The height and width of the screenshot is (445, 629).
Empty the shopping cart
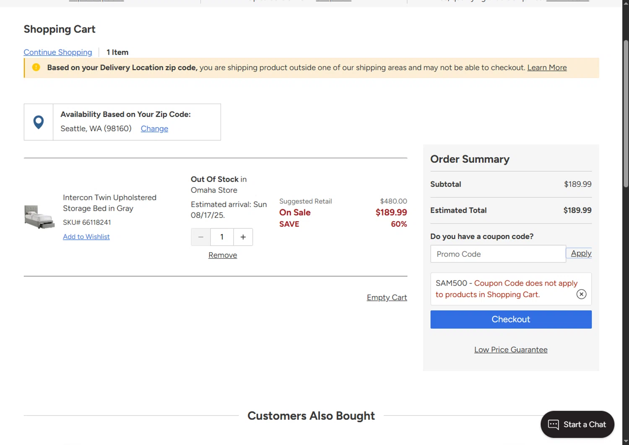click(x=387, y=298)
